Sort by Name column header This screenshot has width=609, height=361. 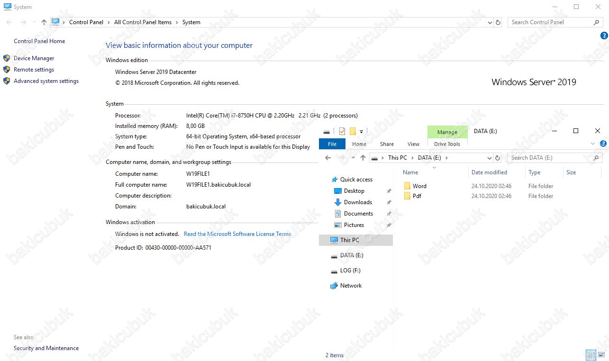(x=410, y=172)
